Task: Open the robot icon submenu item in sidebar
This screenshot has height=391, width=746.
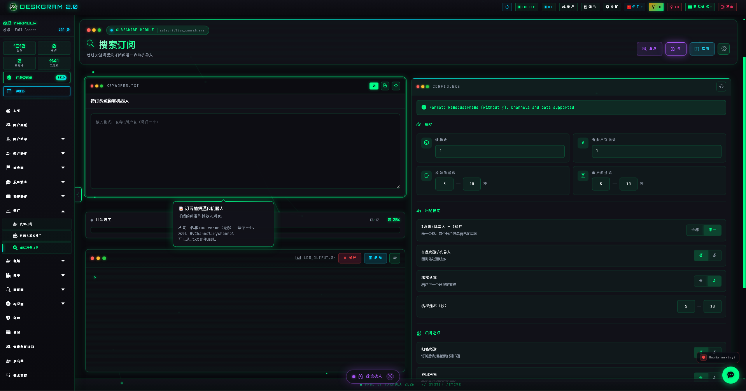Action: click(x=37, y=236)
